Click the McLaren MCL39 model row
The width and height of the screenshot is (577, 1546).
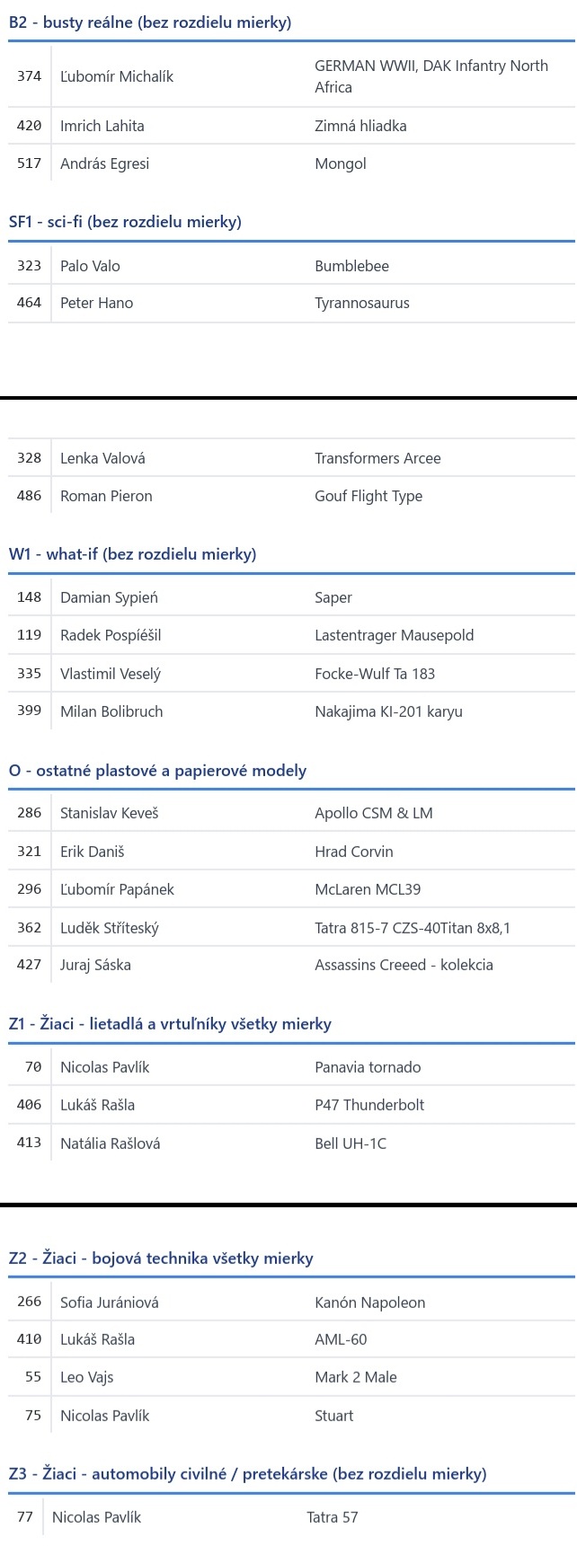coord(291,889)
